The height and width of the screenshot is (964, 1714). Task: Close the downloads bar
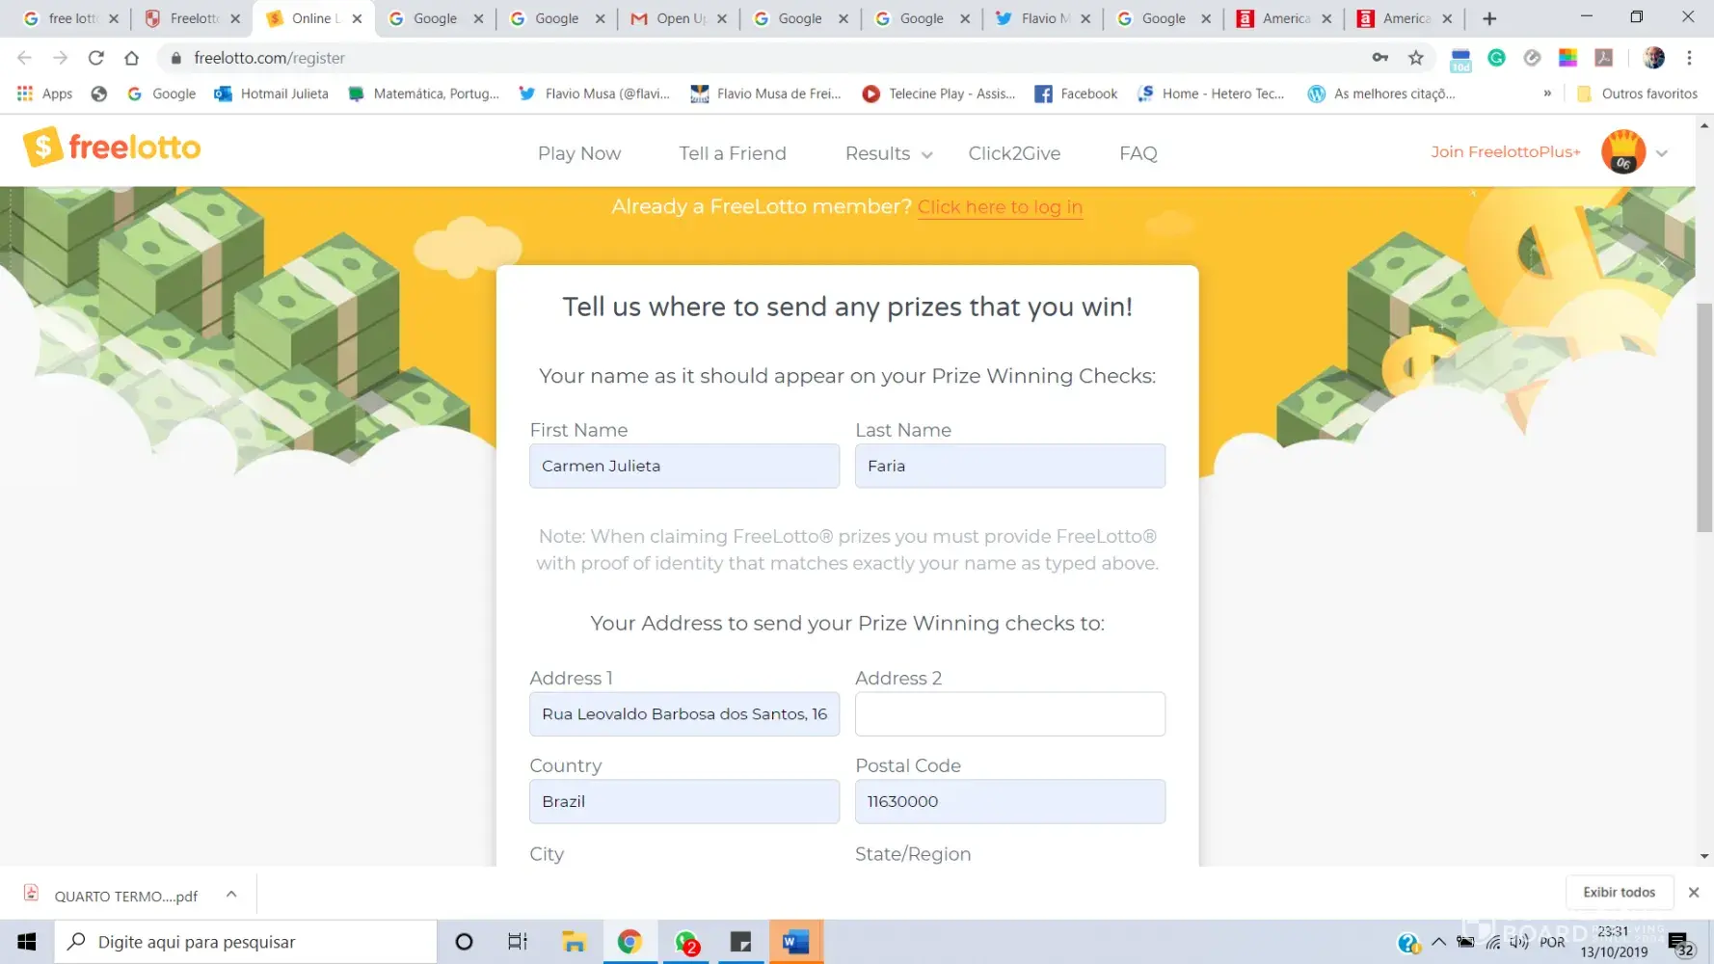(1694, 893)
